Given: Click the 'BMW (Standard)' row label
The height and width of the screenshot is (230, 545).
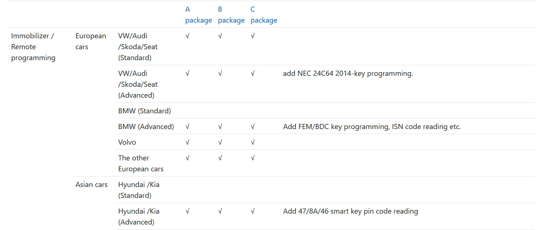Looking at the screenshot, I should tap(145, 111).
